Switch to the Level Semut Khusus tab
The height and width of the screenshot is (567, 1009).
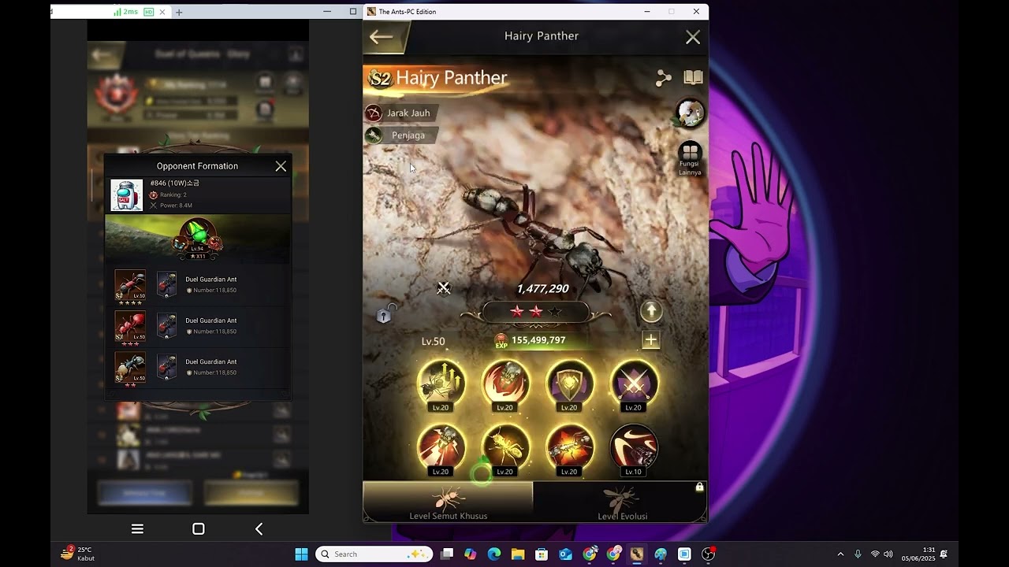(448, 502)
